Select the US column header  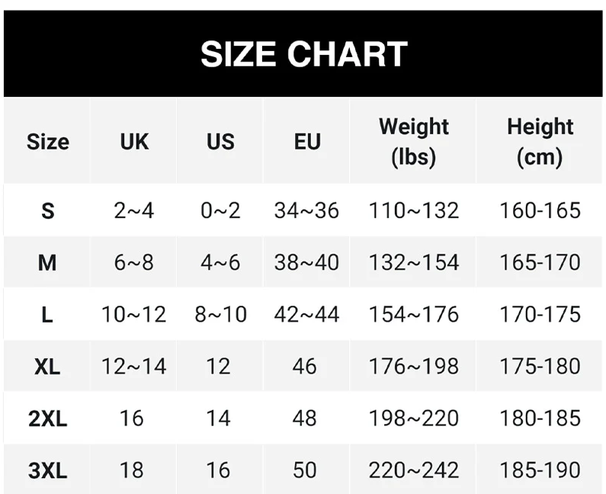(220, 142)
